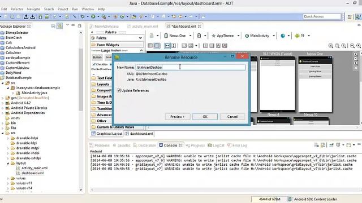Click the Debug bug toolbar icon
This screenshot has width=362, height=203.
(x=83, y=16)
